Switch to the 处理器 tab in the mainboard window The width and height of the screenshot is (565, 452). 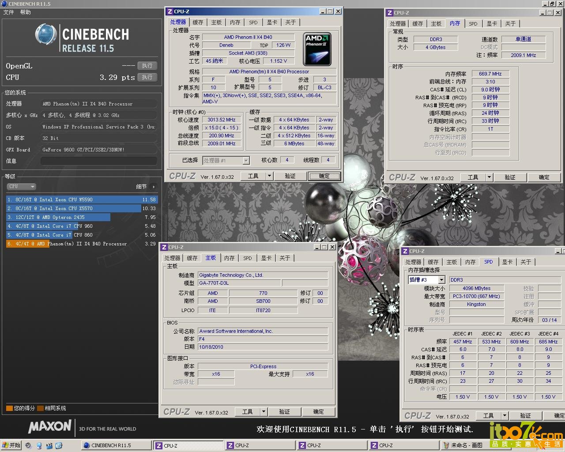click(172, 258)
